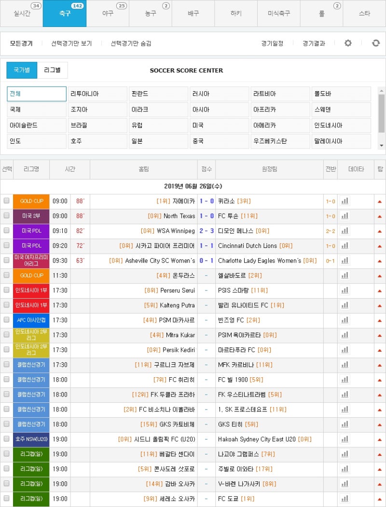Expand tip arrow for 감바 오사카 row
Viewport: 386px width, 507px height.
pyautogui.click(x=380, y=484)
